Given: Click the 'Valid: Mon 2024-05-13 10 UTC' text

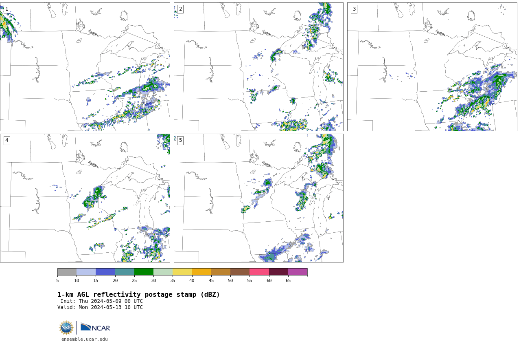Looking at the screenshot, I should click(x=100, y=307).
